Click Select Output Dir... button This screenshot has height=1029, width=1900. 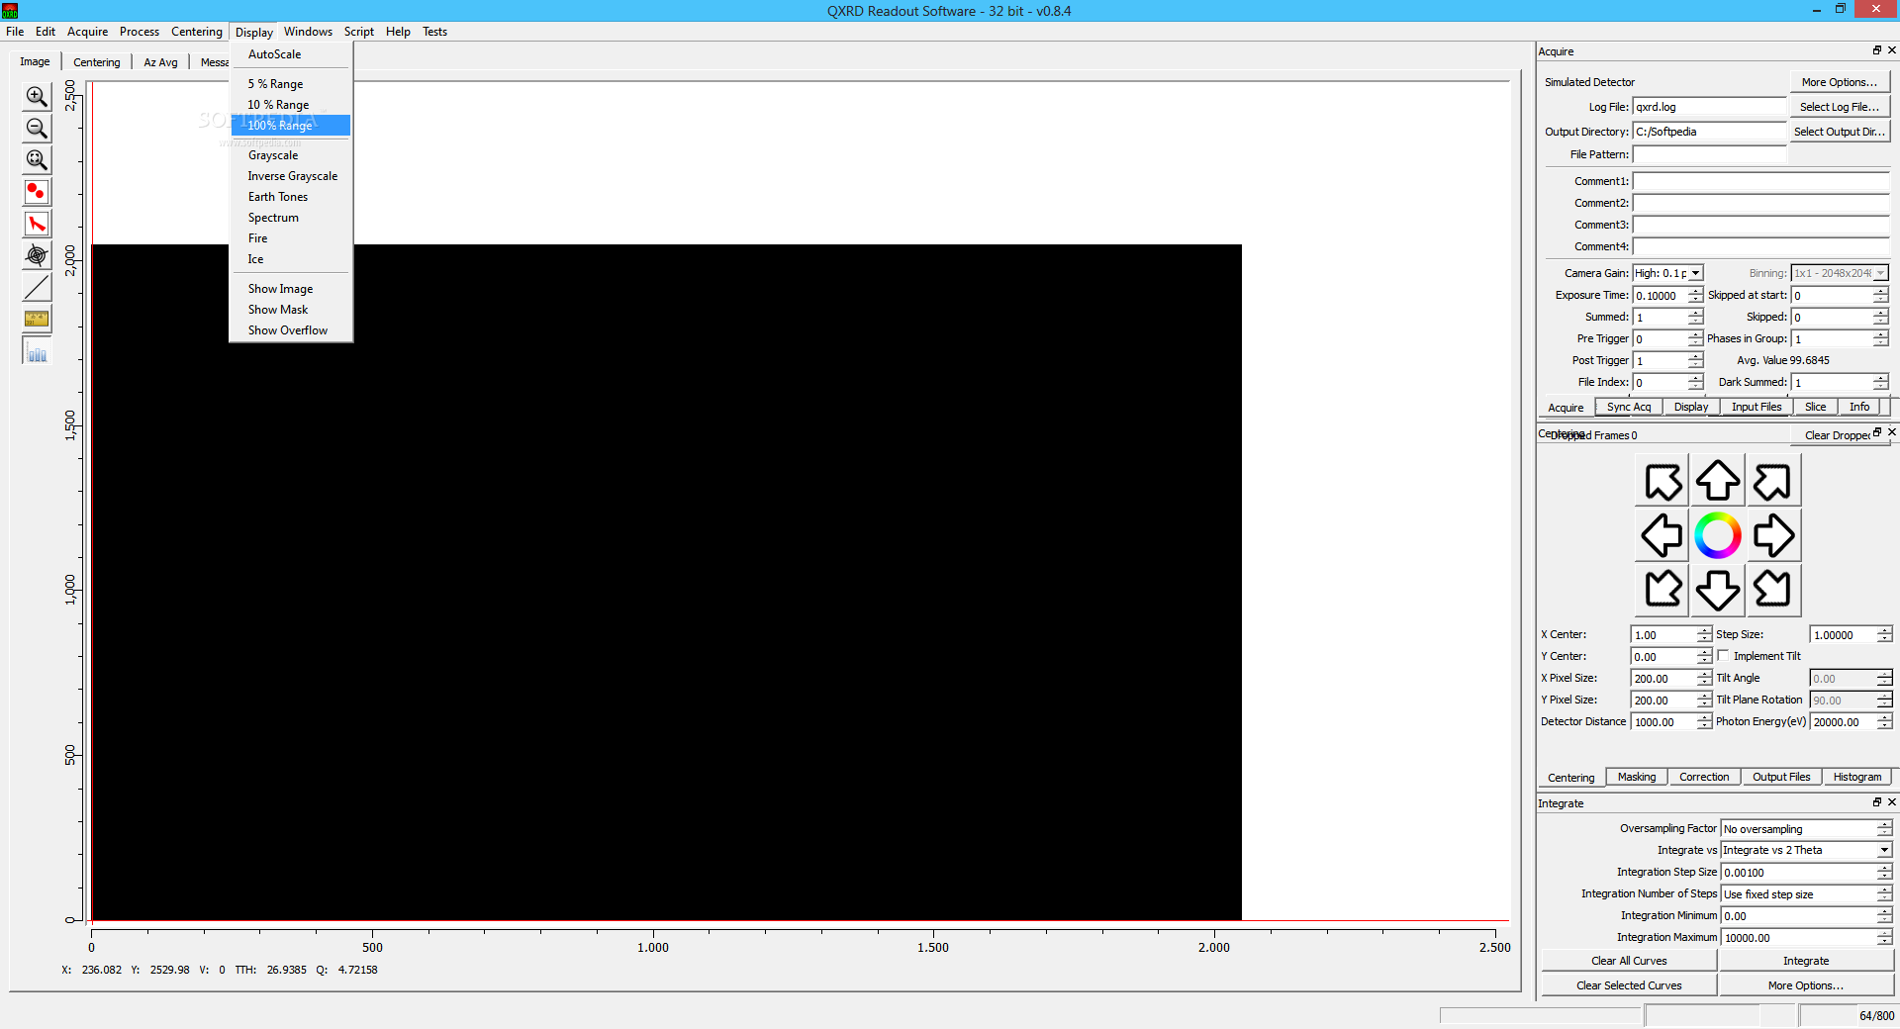[x=1839, y=132]
